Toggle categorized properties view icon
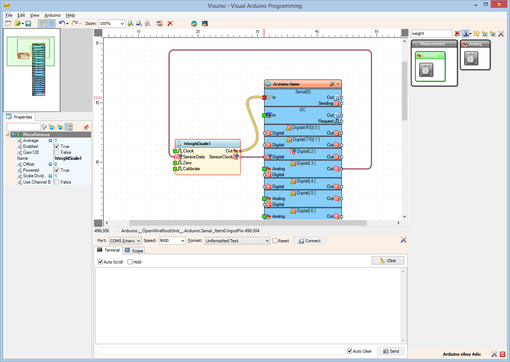 pos(69,127)
